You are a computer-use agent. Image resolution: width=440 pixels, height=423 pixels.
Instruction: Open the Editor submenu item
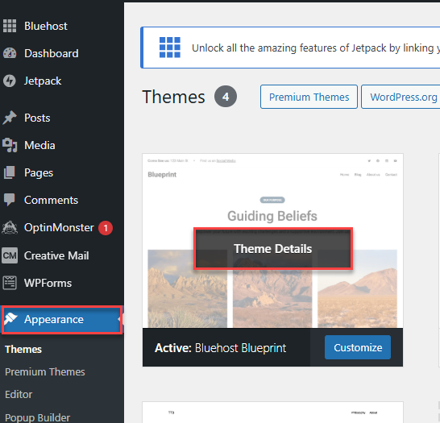(x=19, y=394)
